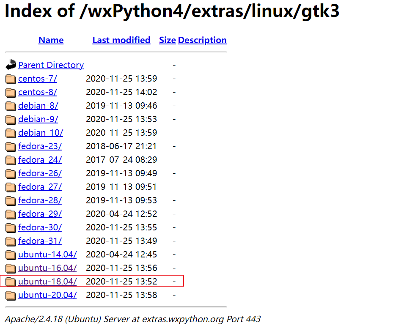Open the ubuntu-16.04/ directory link
The height and width of the screenshot is (331, 404).
point(47,268)
